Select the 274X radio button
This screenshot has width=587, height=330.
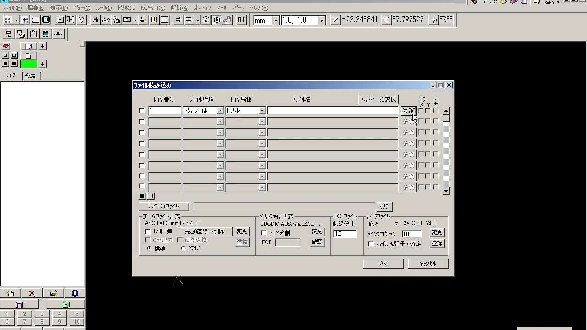click(x=183, y=248)
